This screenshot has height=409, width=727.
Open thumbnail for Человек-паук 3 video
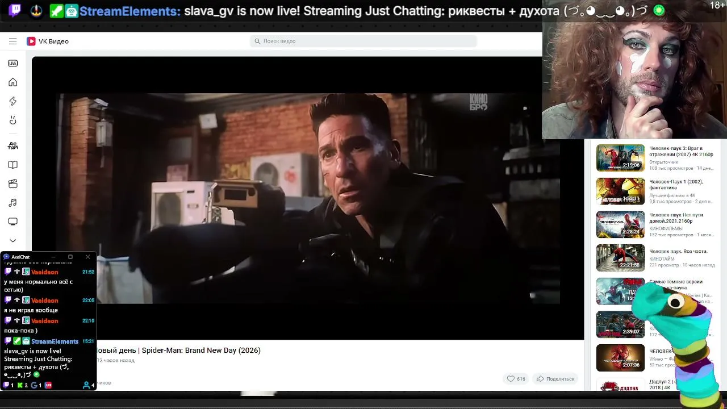(x=620, y=158)
